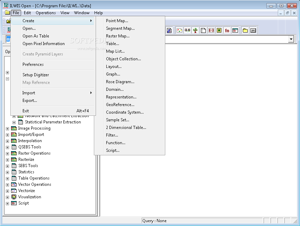Image resolution: width=300 pixels, height=226 pixels.
Task: Click the red brackets toolbar icon
Action: (x=211, y=31)
